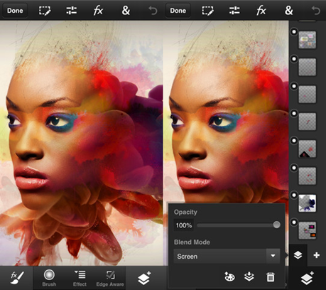Open layers stack icon beside plus

(298, 255)
